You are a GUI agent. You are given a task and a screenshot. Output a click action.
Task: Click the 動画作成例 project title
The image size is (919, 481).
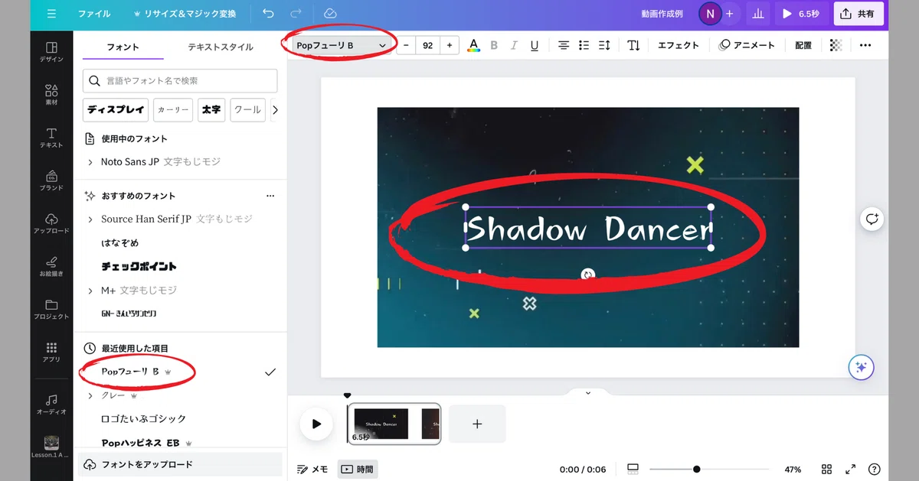[x=662, y=14]
